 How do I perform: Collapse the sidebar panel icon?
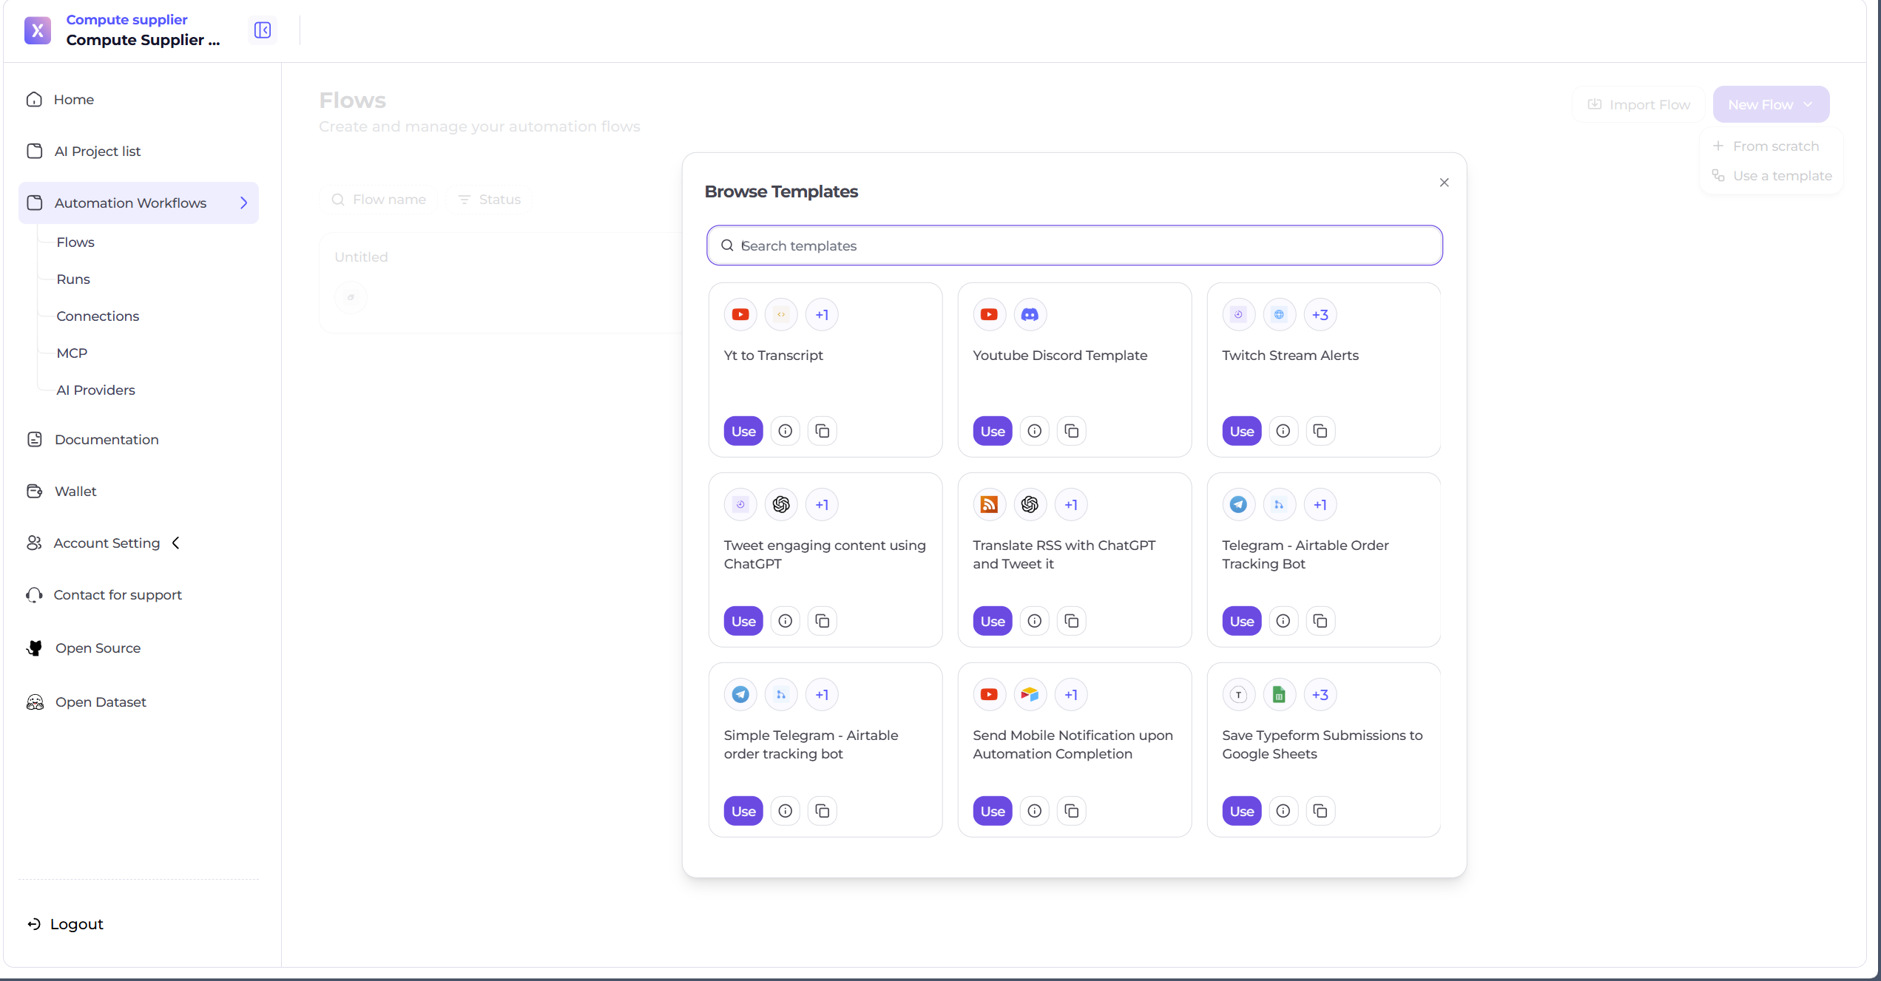tap(263, 30)
